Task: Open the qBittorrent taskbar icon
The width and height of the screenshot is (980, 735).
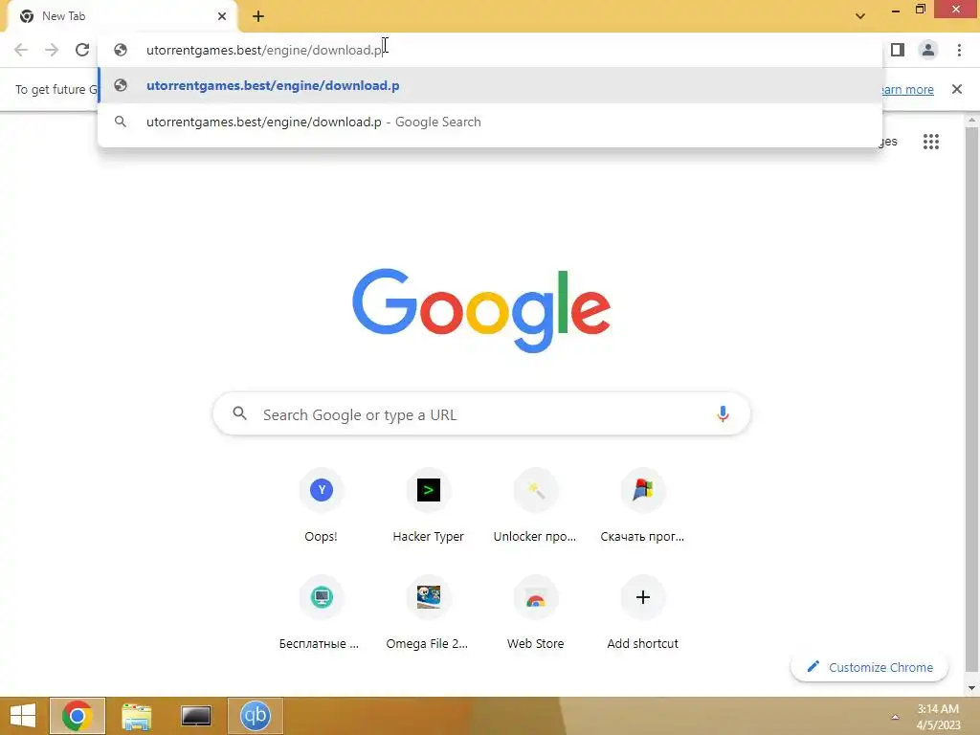Action: pyautogui.click(x=255, y=716)
